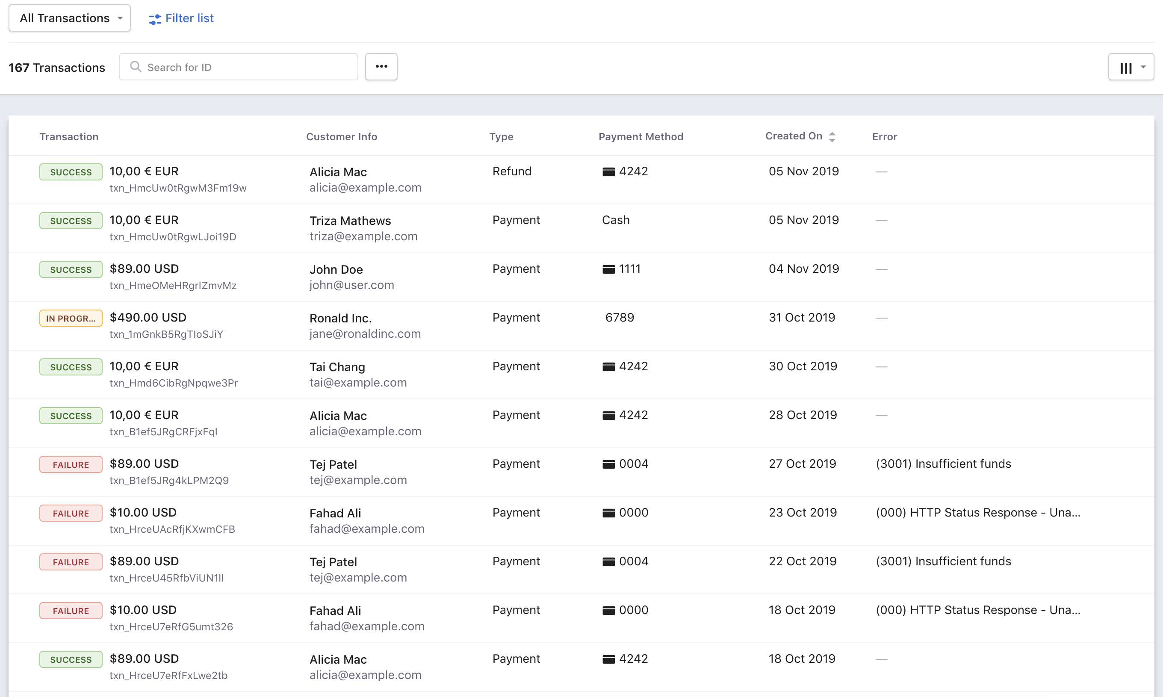
Task: Click the search magnifier icon
Action: 136,67
